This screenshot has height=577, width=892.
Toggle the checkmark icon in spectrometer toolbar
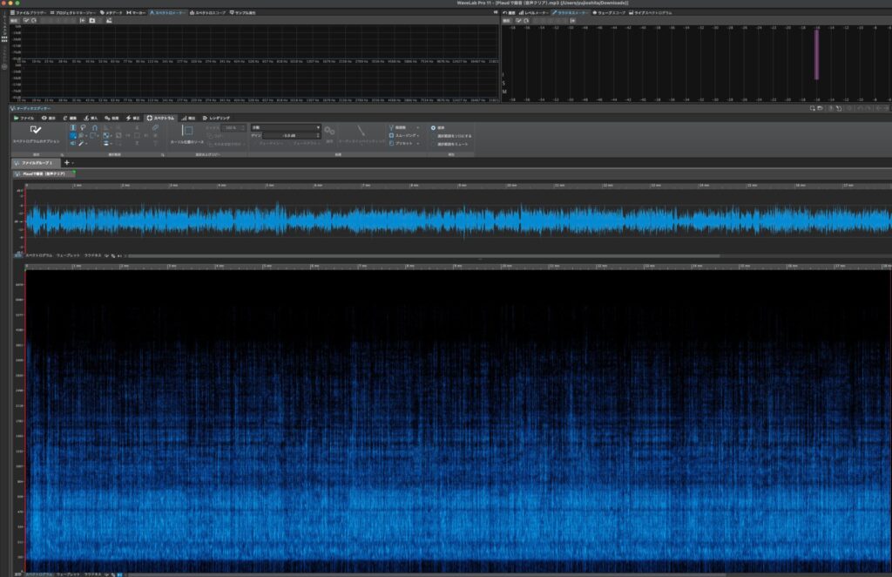tap(26, 21)
